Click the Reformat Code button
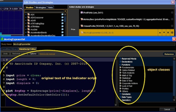This screenshot has width=176, height=112. pos(19,54)
